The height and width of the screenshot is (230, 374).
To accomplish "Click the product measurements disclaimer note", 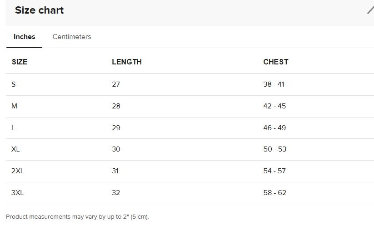I will 77,217.
